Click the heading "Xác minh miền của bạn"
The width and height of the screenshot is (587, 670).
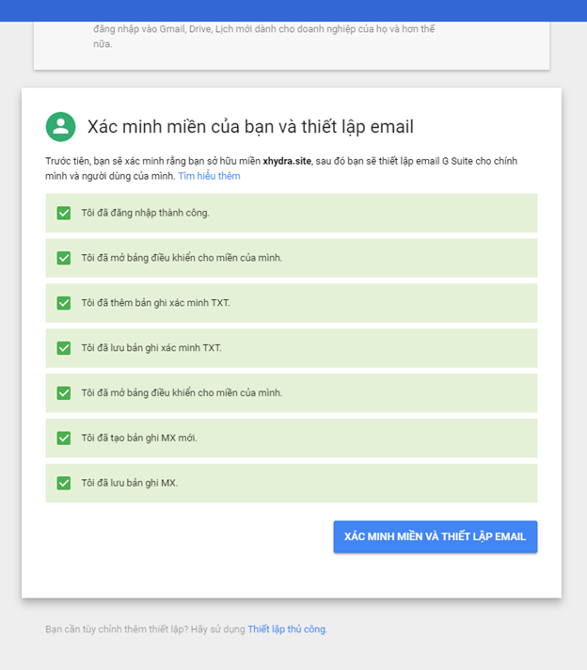point(250,127)
